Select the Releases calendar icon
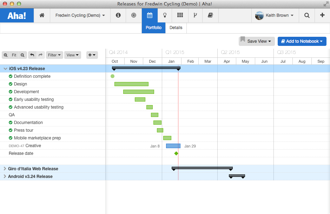Image resolution: width=330 pixels, height=214 pixels. 150,15
